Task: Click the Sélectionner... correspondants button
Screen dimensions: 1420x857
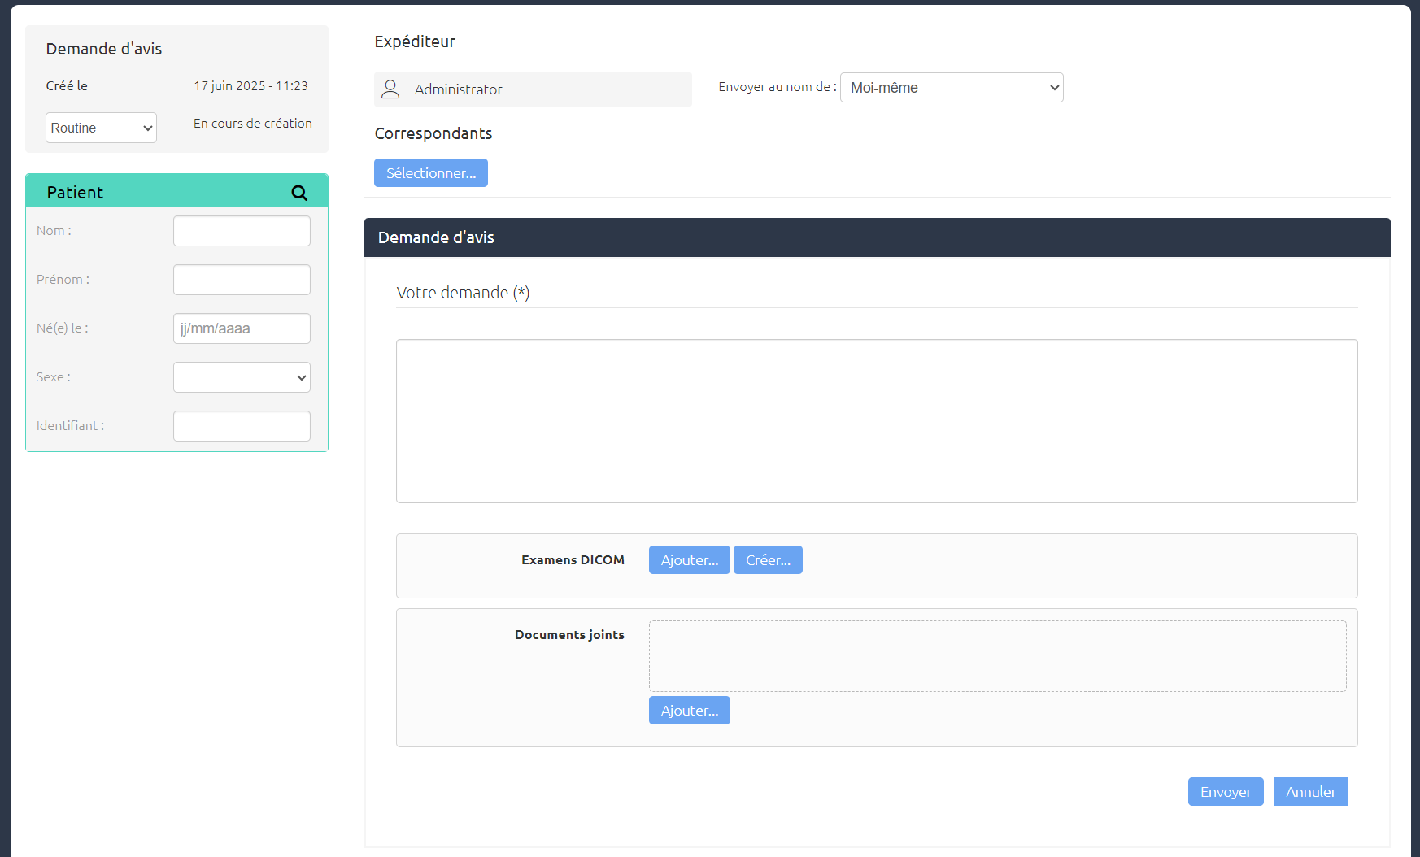Action: click(431, 173)
